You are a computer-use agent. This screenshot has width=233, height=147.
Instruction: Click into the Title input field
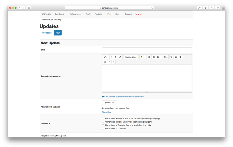(x=147, y=50)
